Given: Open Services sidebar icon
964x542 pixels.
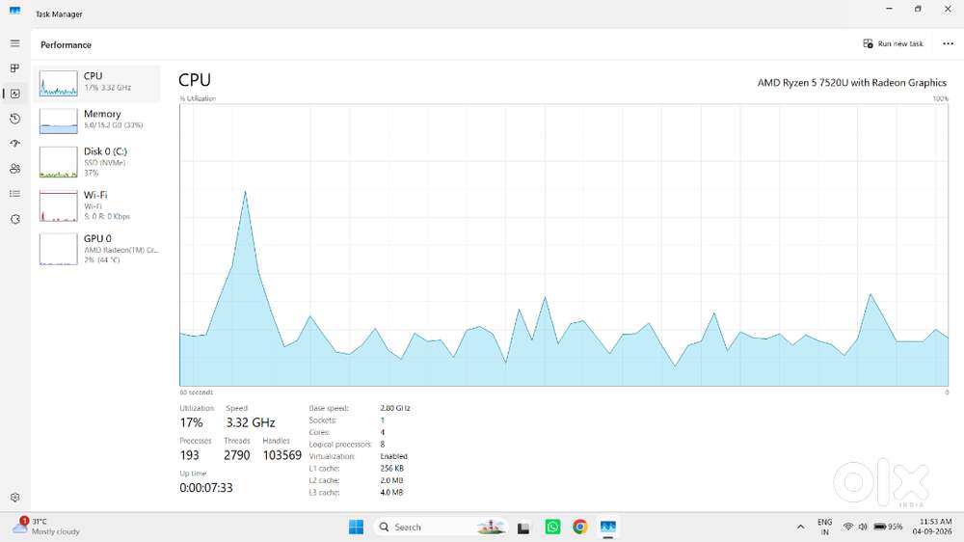Looking at the screenshot, I should pos(14,219).
